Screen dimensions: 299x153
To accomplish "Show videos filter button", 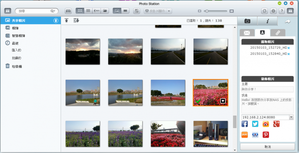I will [125, 11].
